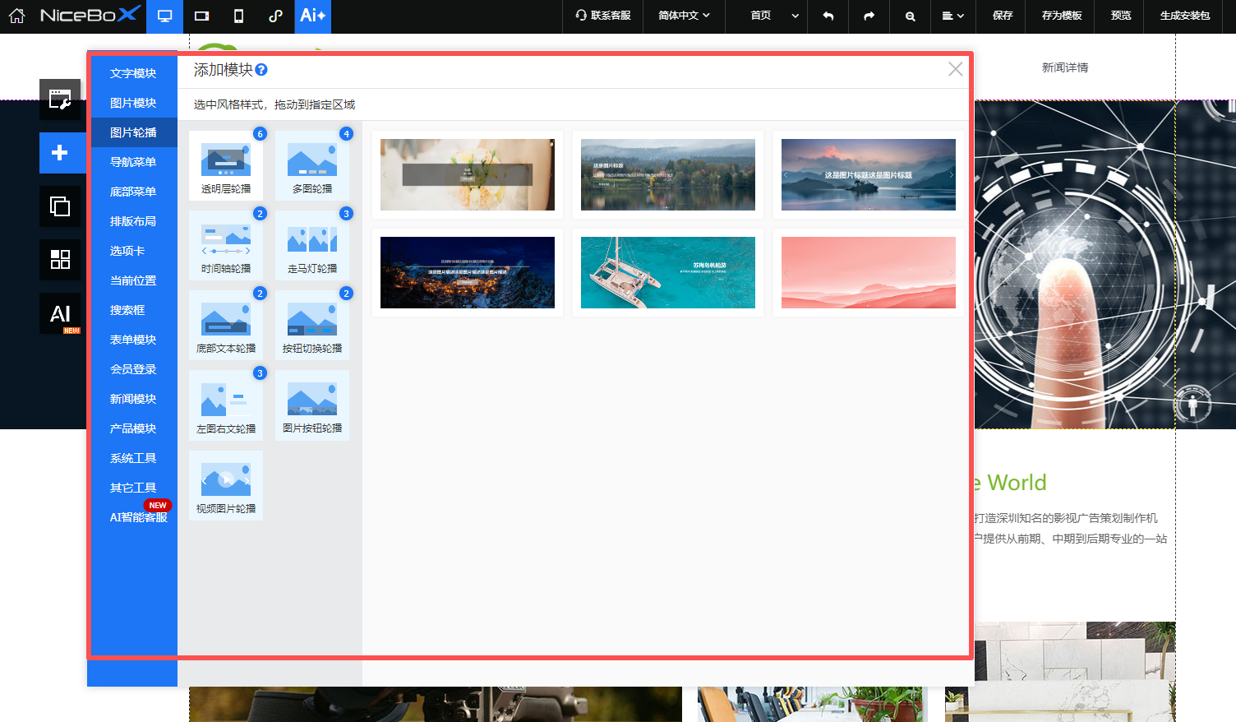Viewport: 1236px width, 722px height.
Task: Click the home icon in top bar
Action: pyautogui.click(x=16, y=16)
